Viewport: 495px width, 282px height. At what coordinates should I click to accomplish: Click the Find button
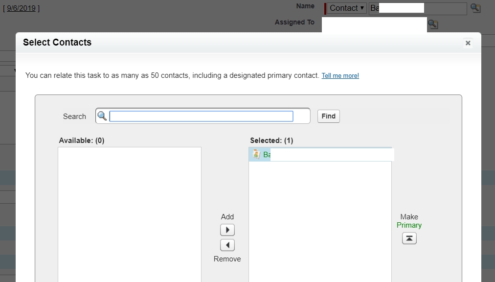(328, 116)
